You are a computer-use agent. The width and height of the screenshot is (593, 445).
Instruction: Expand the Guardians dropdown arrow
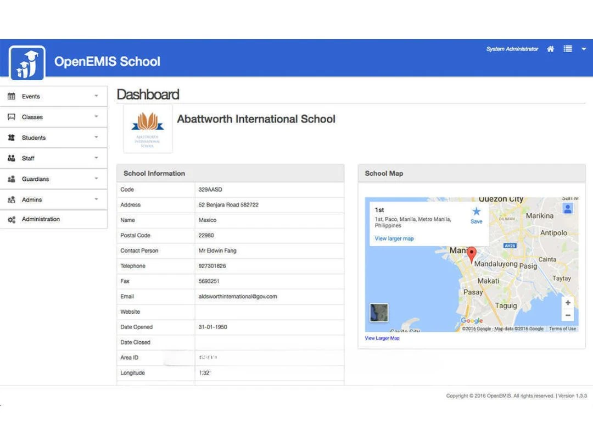click(x=96, y=178)
